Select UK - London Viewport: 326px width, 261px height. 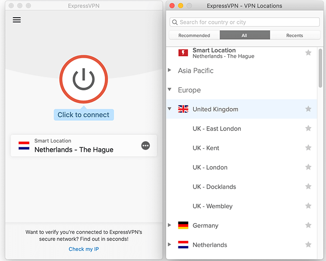coord(210,167)
